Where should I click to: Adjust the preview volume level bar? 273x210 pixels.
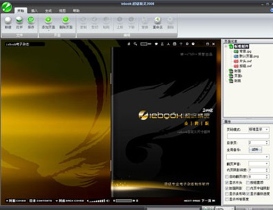pyautogui.click(x=96, y=201)
